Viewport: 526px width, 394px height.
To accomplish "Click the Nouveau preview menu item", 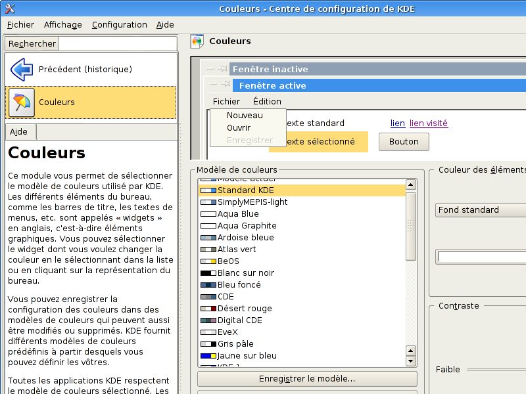I will pos(245,116).
